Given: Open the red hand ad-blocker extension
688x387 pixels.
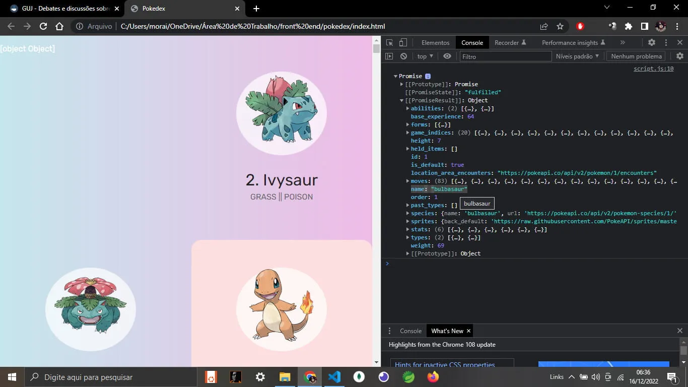Looking at the screenshot, I should (x=580, y=26).
